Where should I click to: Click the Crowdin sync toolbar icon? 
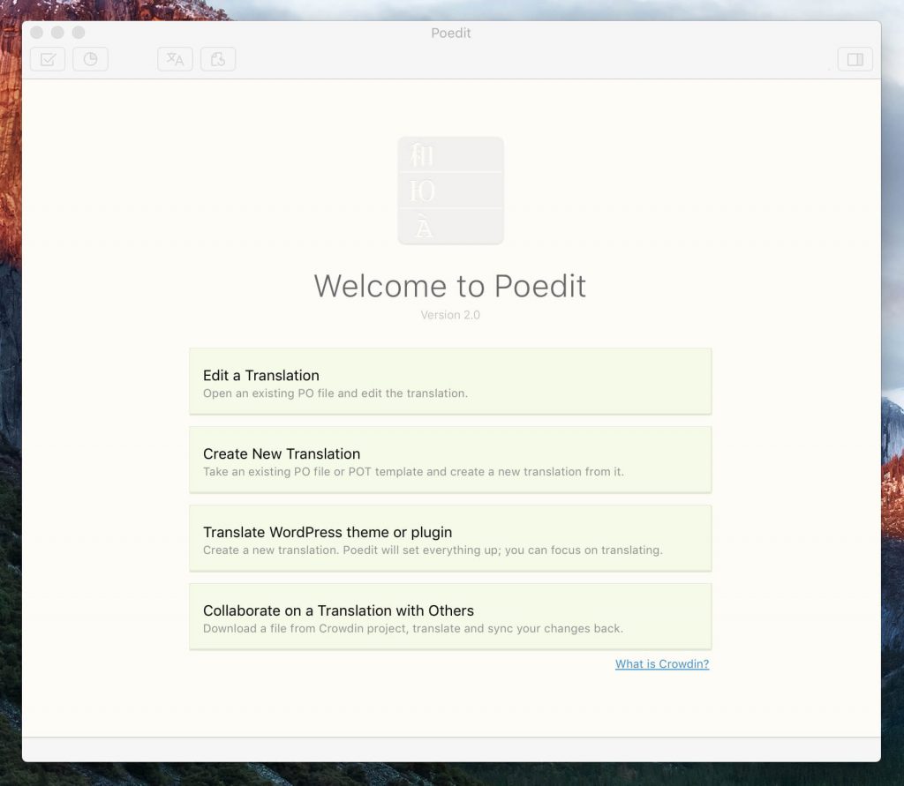point(218,59)
